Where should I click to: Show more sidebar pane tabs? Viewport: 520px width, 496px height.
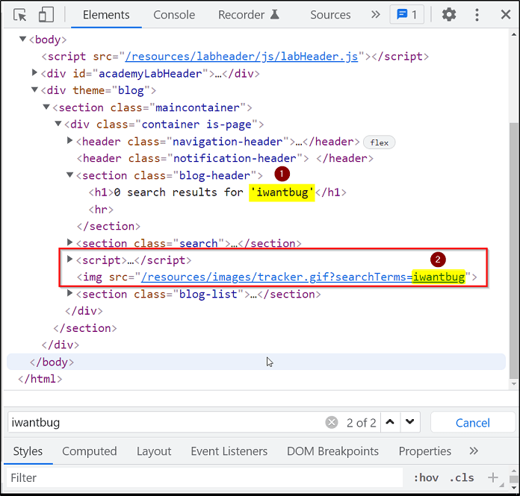point(474,451)
